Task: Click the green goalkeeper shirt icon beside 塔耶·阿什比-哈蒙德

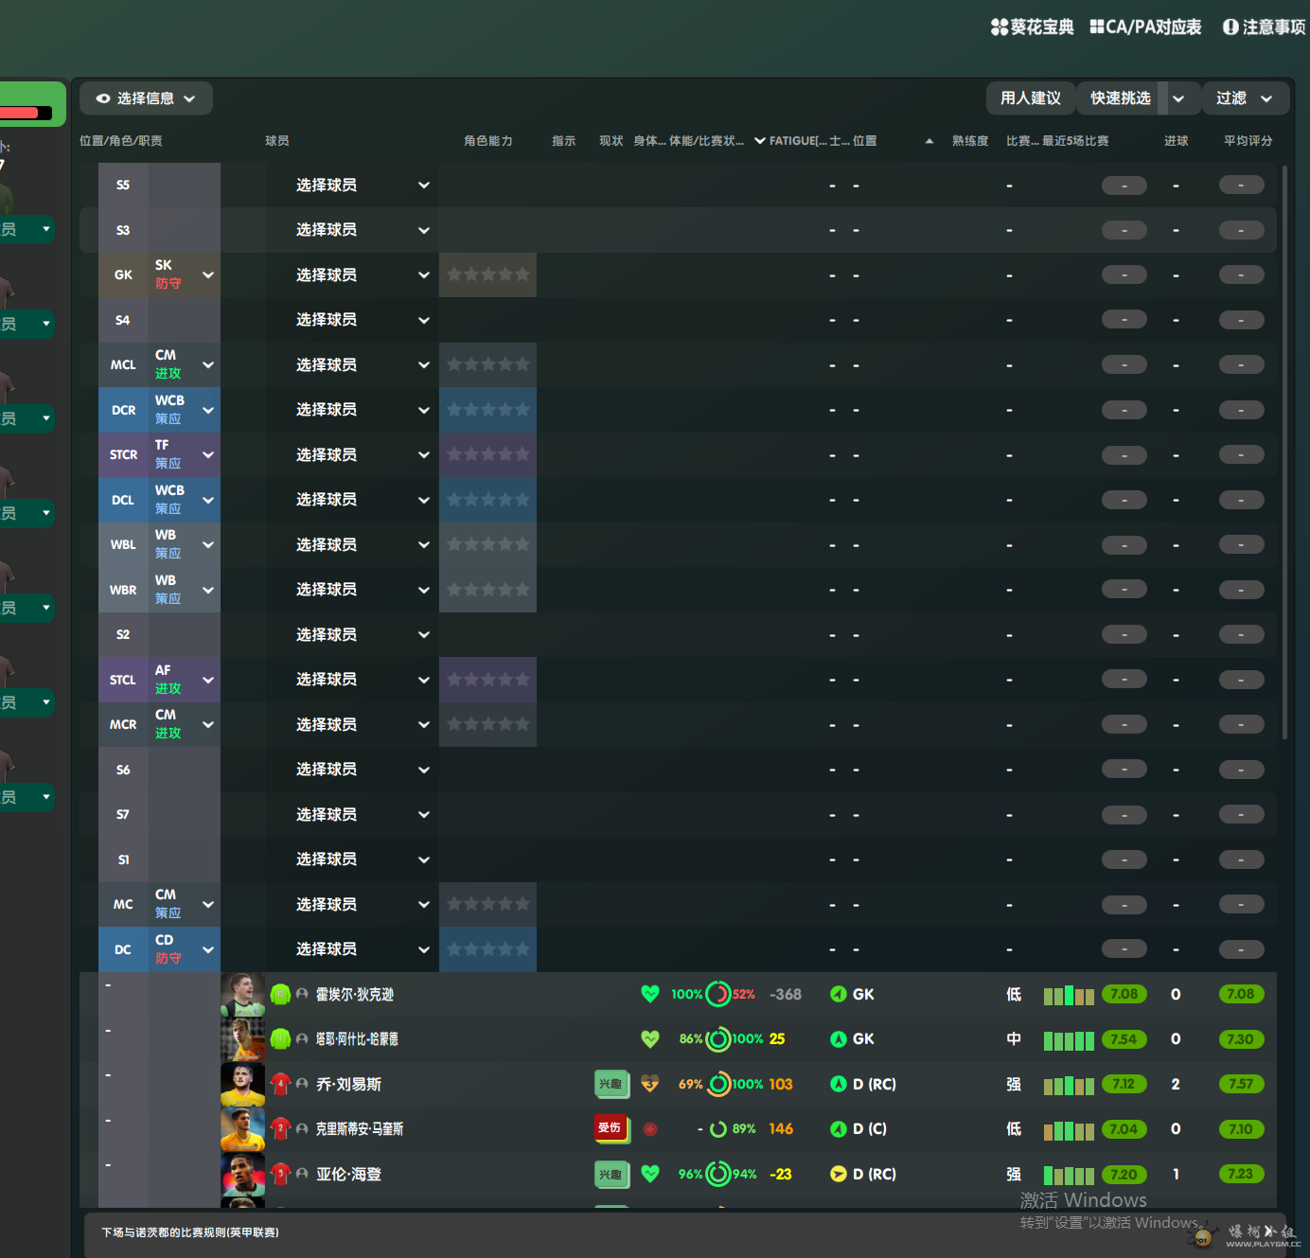Action: click(280, 1039)
